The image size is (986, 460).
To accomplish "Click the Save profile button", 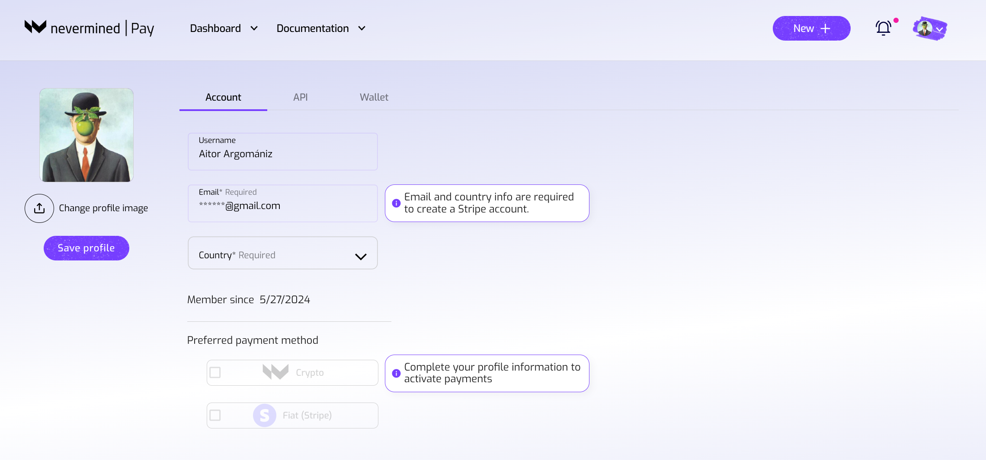I will (86, 248).
